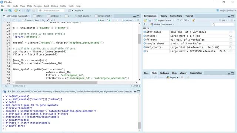Inspect ensembl object with magnifier icon

(231, 36)
